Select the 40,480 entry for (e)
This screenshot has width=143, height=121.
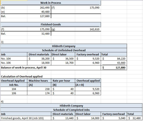coord(45,12)
